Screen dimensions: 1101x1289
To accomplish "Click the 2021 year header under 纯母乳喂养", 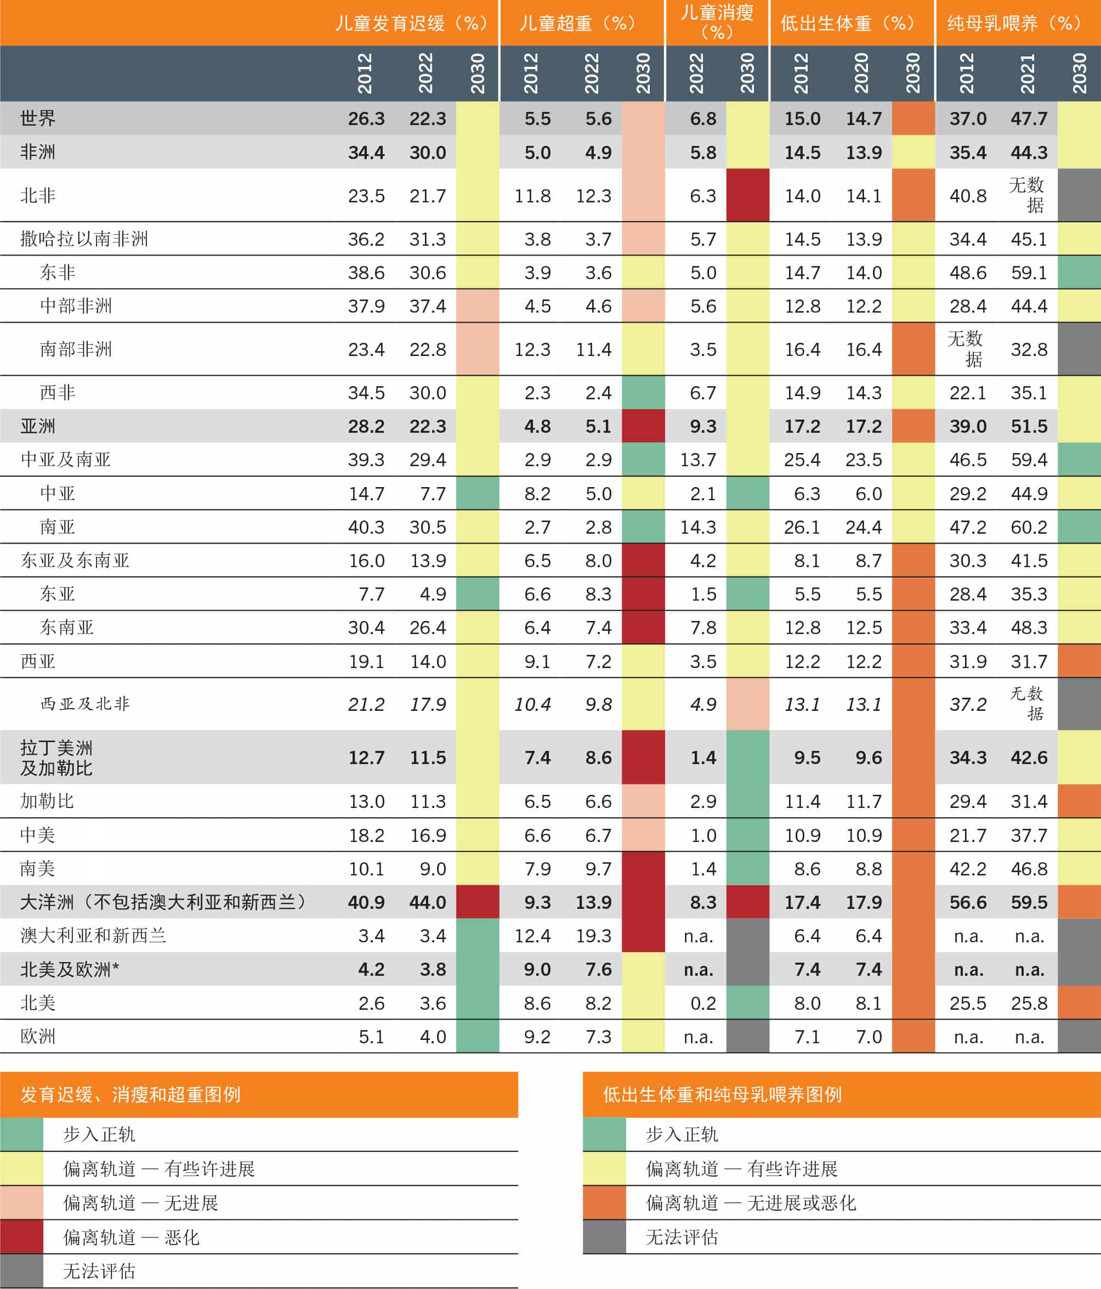I will [1028, 74].
